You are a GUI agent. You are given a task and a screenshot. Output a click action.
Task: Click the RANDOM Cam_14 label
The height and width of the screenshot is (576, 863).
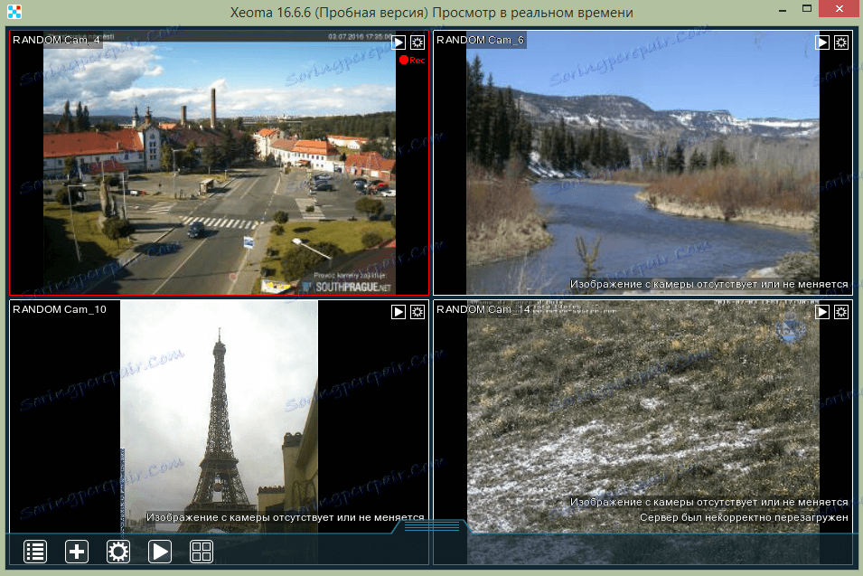[483, 309]
